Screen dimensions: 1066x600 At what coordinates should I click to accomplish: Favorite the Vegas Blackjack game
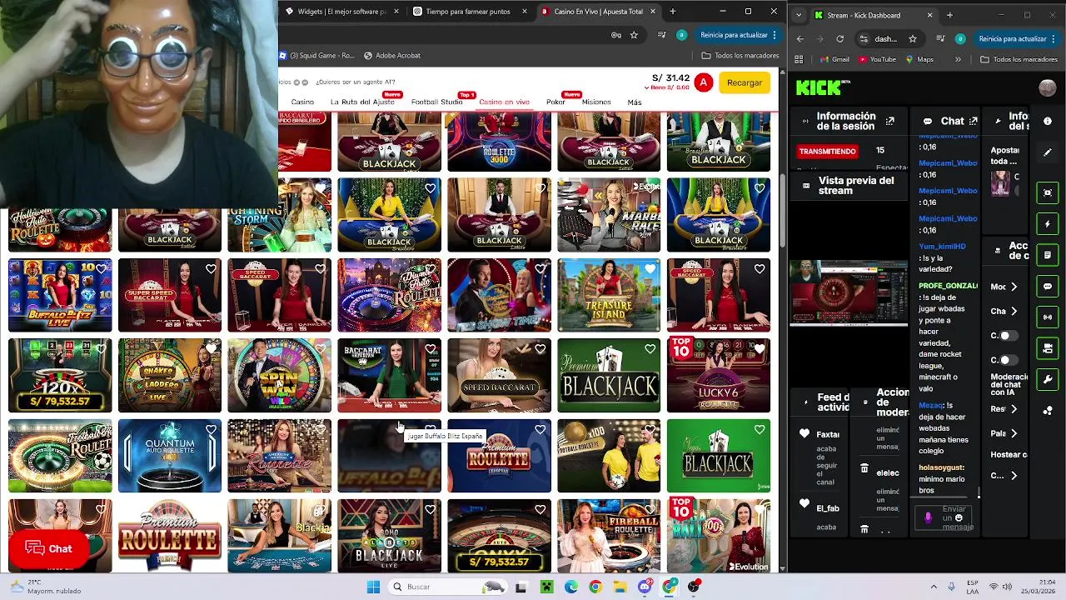(x=760, y=430)
